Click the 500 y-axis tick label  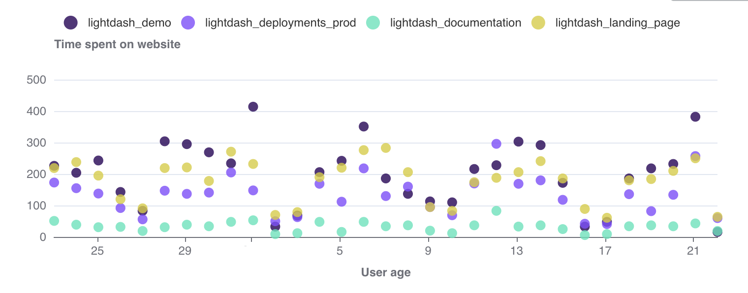tap(36, 80)
